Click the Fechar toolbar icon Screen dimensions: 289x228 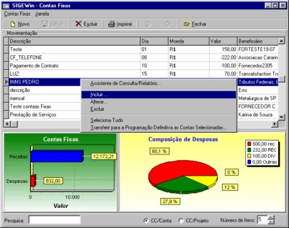pyautogui.click(x=187, y=24)
